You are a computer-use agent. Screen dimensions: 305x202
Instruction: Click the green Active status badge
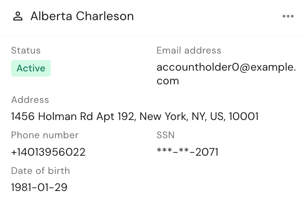pos(31,68)
